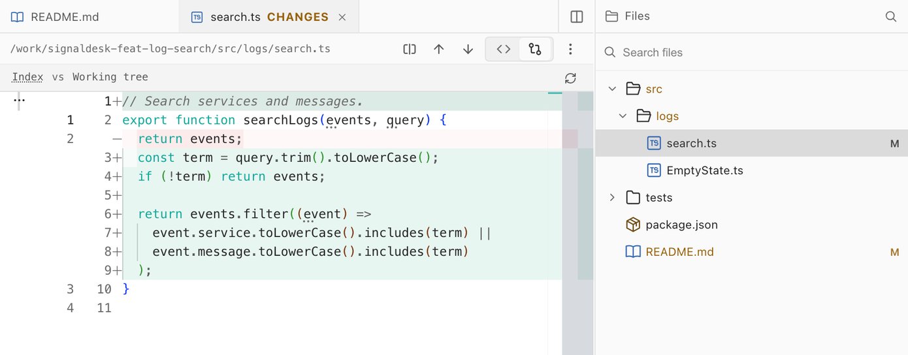Click the package.json box icon

(x=632, y=224)
